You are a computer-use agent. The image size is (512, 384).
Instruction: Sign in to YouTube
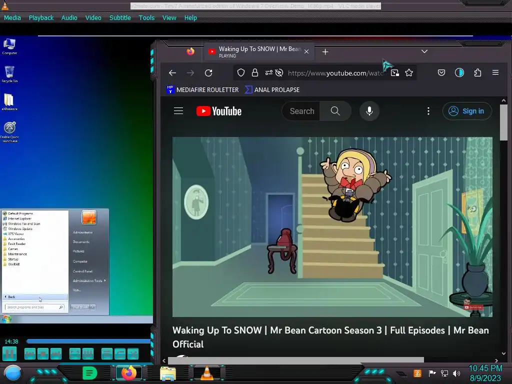pos(467,111)
